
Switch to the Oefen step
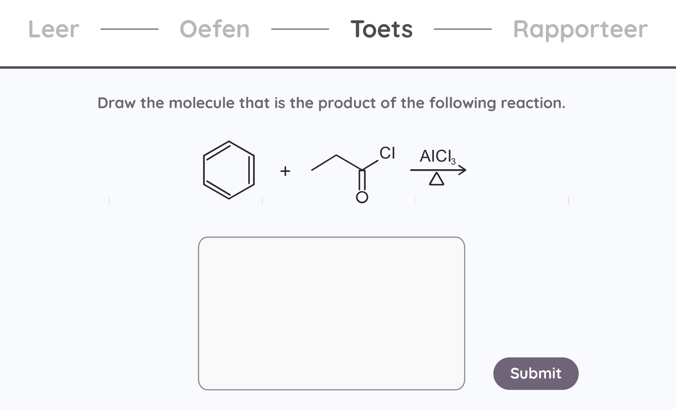(x=214, y=29)
